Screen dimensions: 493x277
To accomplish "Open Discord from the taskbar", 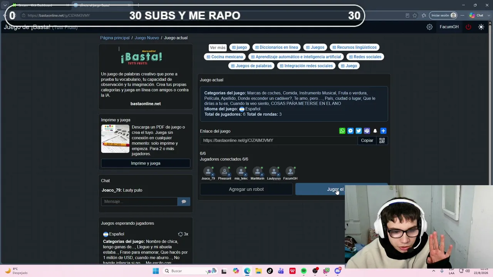I will [x=338, y=271].
